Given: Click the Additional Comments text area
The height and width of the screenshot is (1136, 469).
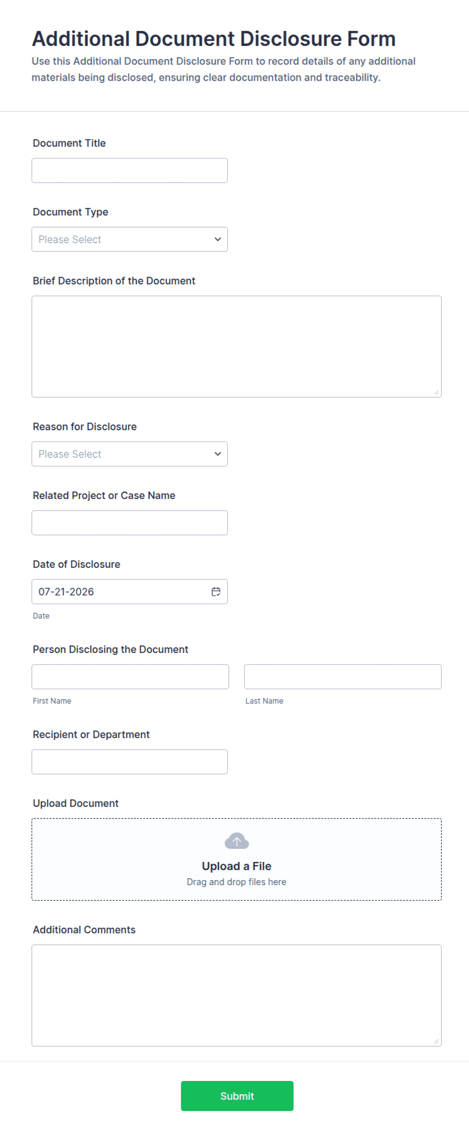Looking at the screenshot, I should tap(237, 995).
